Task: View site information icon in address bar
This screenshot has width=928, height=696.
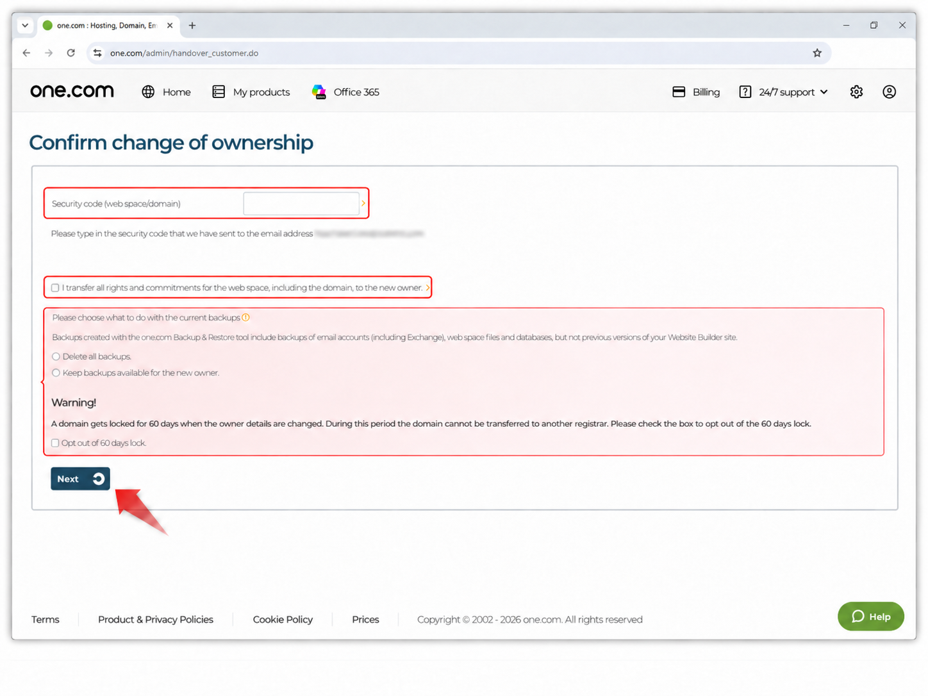Action: pos(97,53)
